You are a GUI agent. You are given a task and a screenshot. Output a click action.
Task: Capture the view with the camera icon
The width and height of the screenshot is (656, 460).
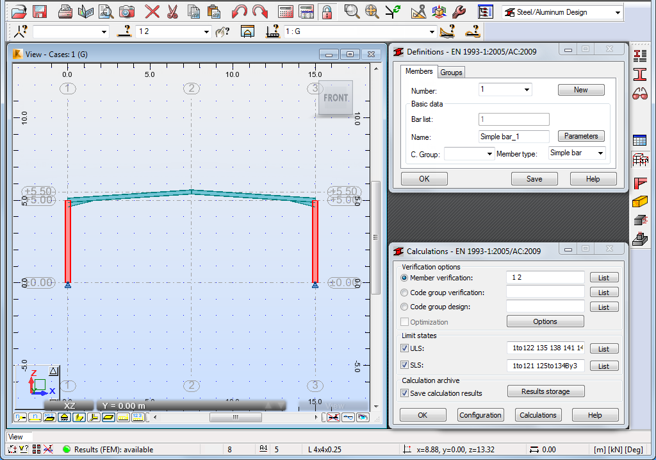pyautogui.click(x=126, y=12)
